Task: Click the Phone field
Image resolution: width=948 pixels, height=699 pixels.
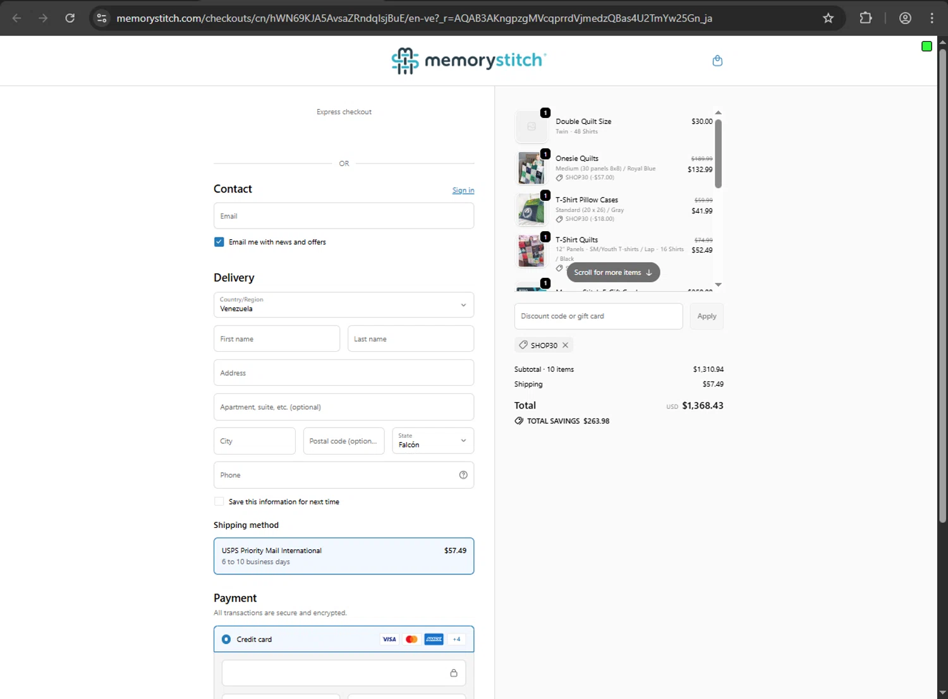Action: [x=344, y=475]
